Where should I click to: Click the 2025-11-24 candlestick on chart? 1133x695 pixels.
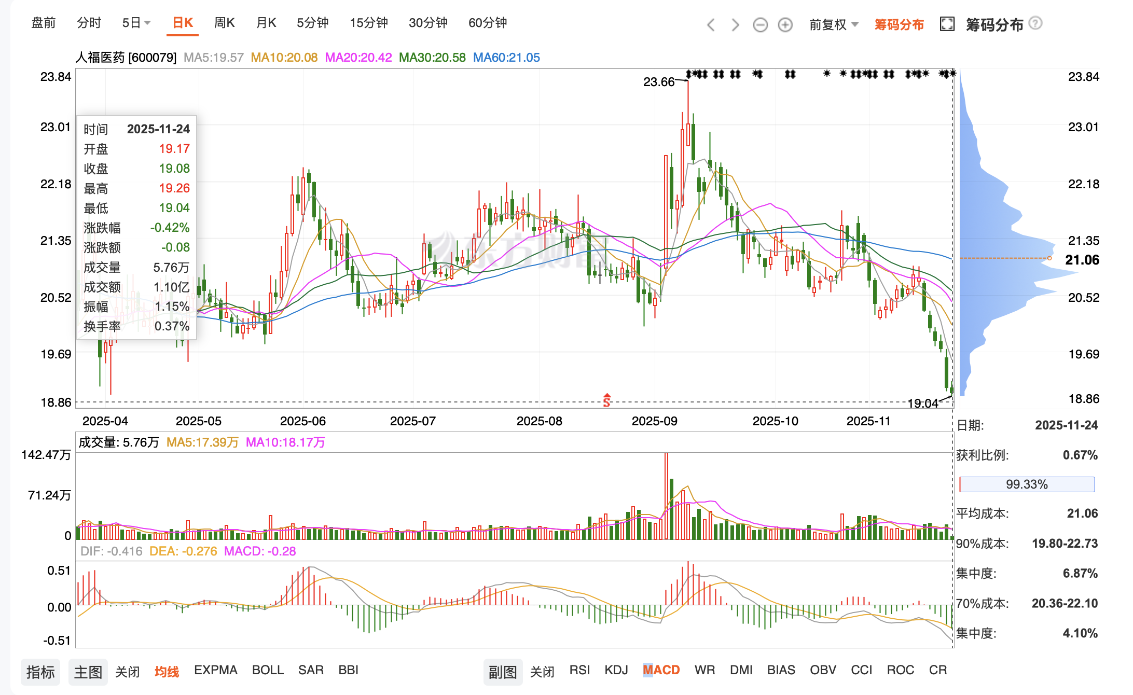[x=951, y=389]
